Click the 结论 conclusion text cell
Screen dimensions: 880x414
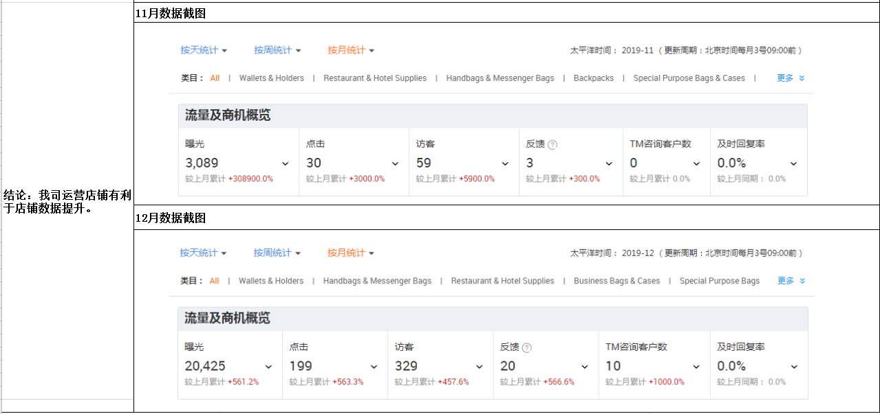click(x=67, y=202)
